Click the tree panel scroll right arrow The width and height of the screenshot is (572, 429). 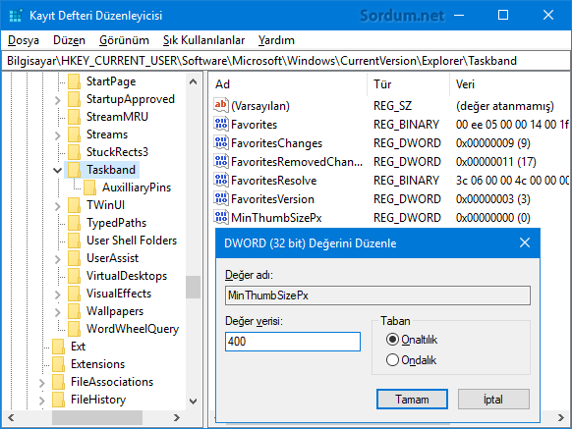click(177, 417)
